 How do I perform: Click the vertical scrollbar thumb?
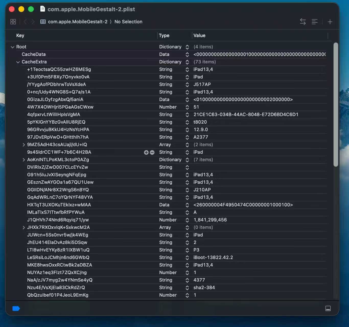336,105
